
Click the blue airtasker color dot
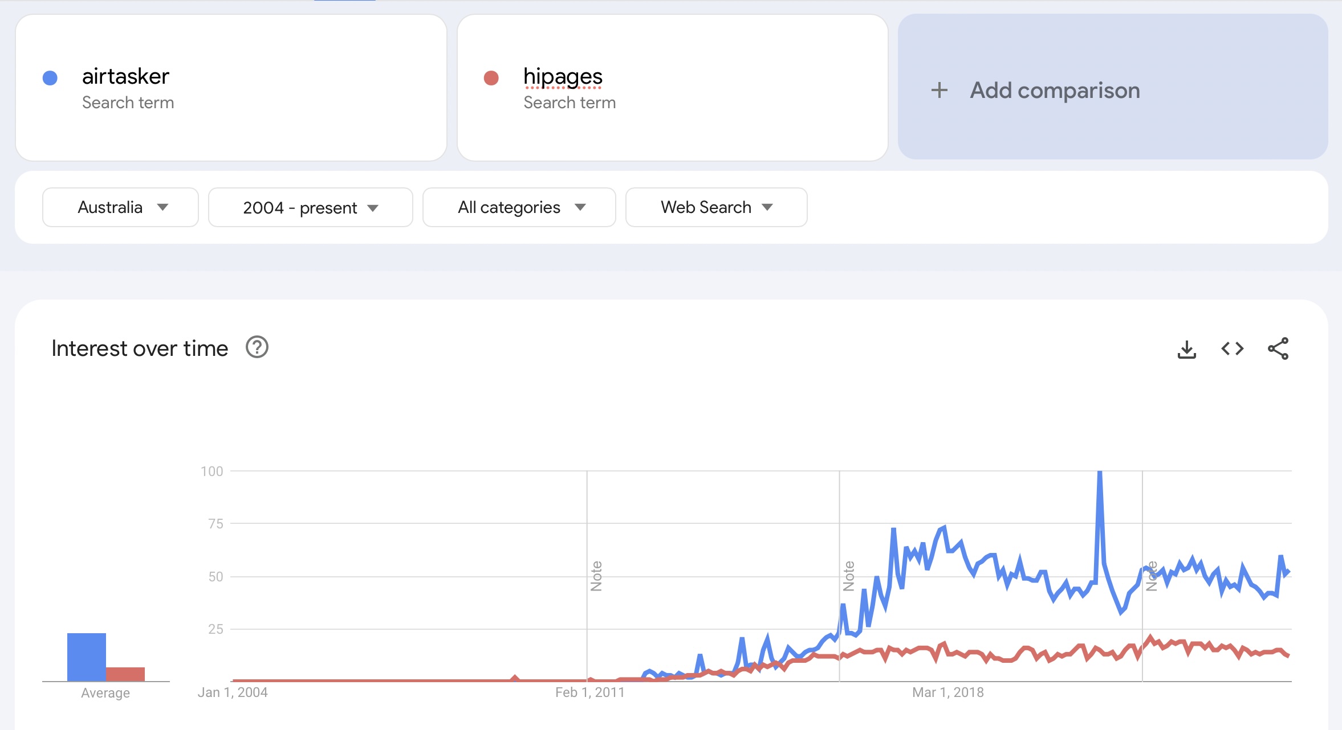(x=50, y=78)
